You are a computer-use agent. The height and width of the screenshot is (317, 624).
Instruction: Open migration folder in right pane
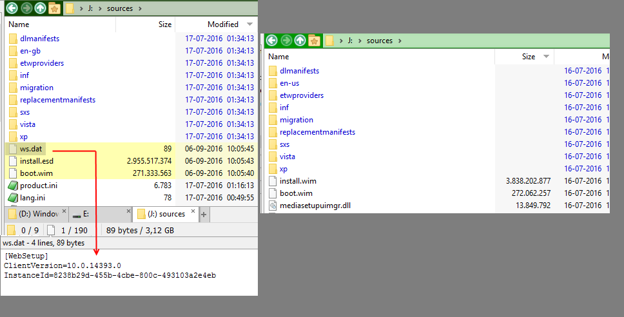297,120
